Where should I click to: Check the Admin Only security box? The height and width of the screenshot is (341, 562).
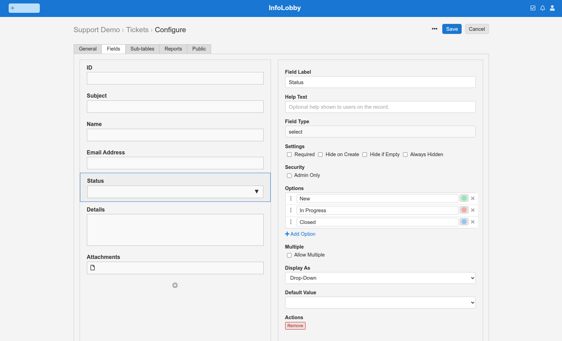pos(289,176)
